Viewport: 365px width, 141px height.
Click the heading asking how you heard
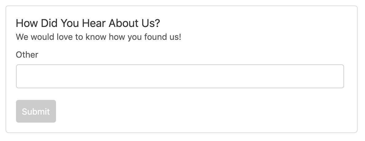(88, 23)
